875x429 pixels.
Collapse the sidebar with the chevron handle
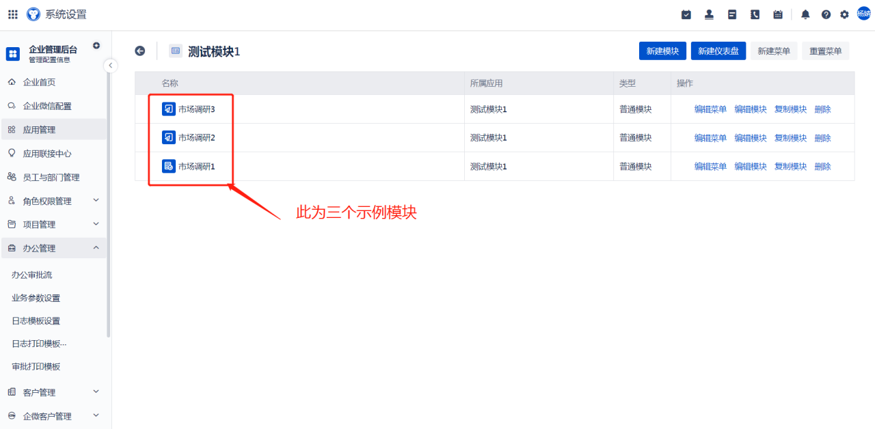(x=111, y=66)
